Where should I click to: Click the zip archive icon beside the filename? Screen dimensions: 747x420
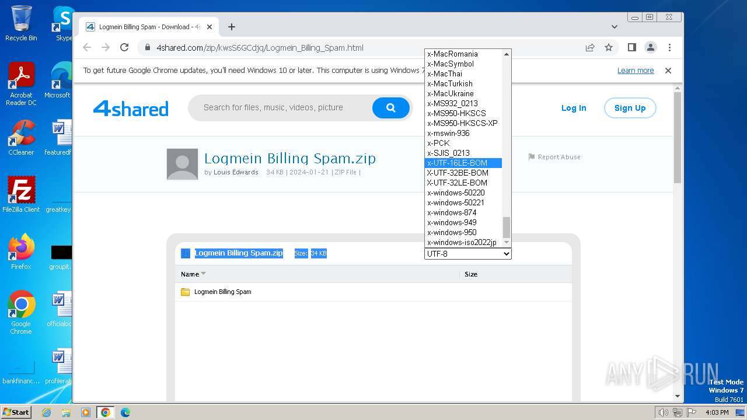point(186,253)
